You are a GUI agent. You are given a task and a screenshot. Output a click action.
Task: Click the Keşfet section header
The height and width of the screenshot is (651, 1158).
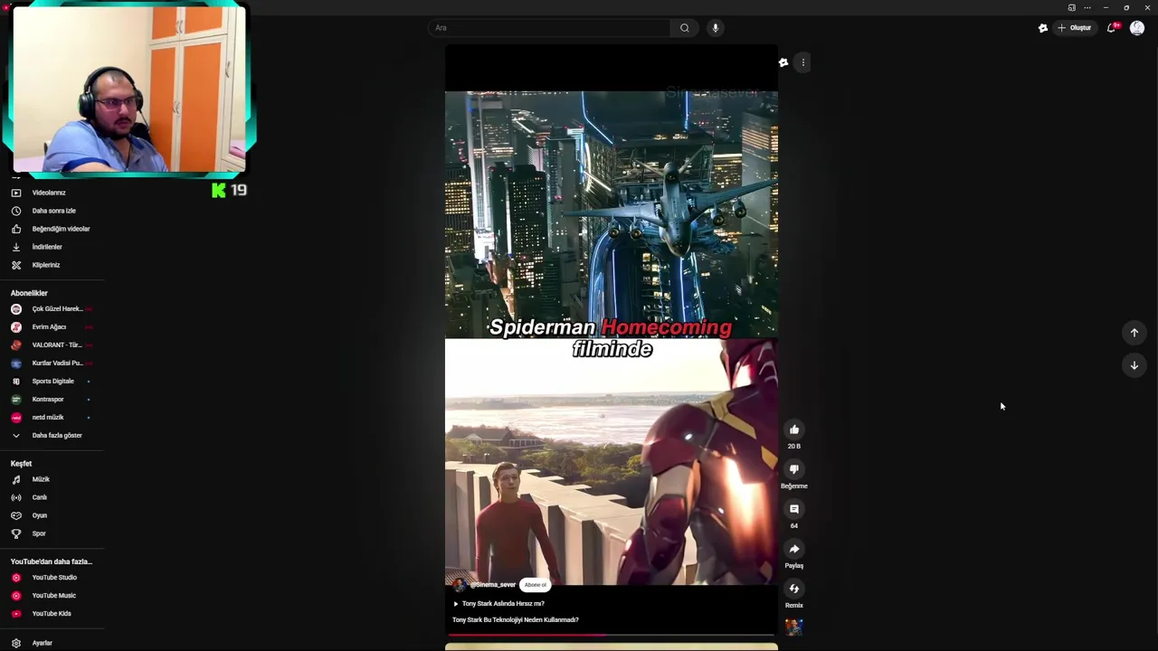(21, 464)
